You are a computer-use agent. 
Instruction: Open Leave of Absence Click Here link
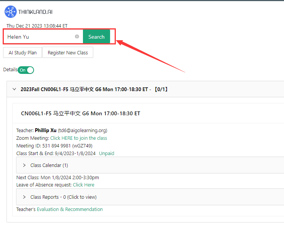point(83,185)
